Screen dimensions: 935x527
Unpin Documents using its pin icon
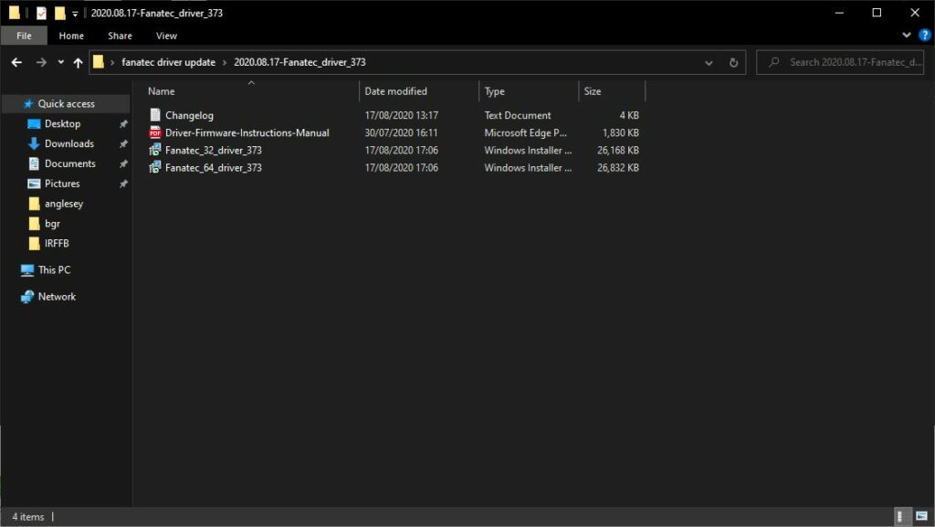[123, 163]
